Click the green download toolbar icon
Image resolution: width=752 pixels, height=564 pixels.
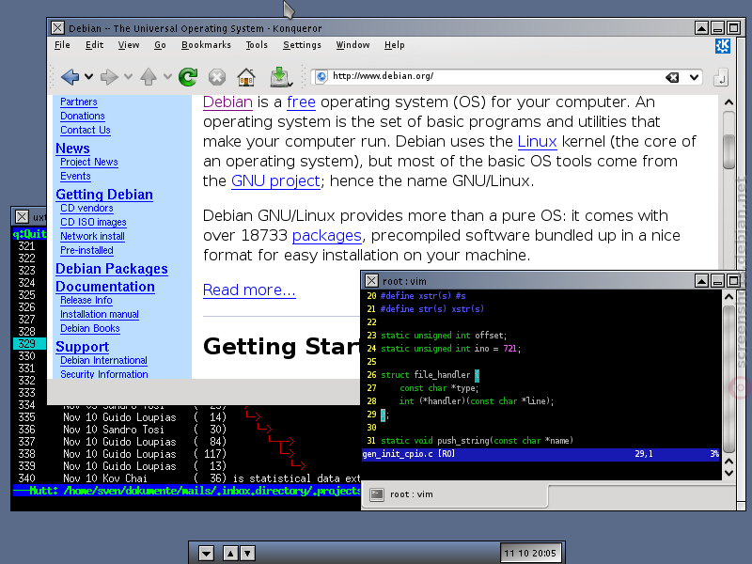(x=280, y=77)
